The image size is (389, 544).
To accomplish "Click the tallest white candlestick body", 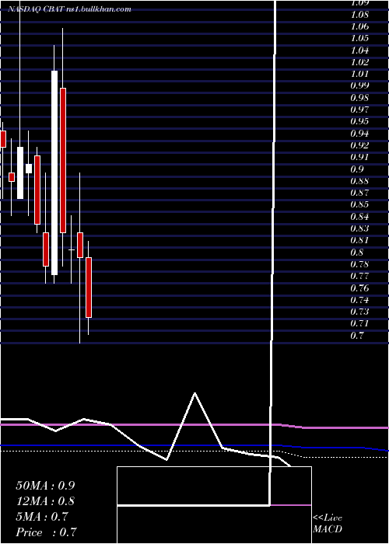I will (x=54, y=173).
